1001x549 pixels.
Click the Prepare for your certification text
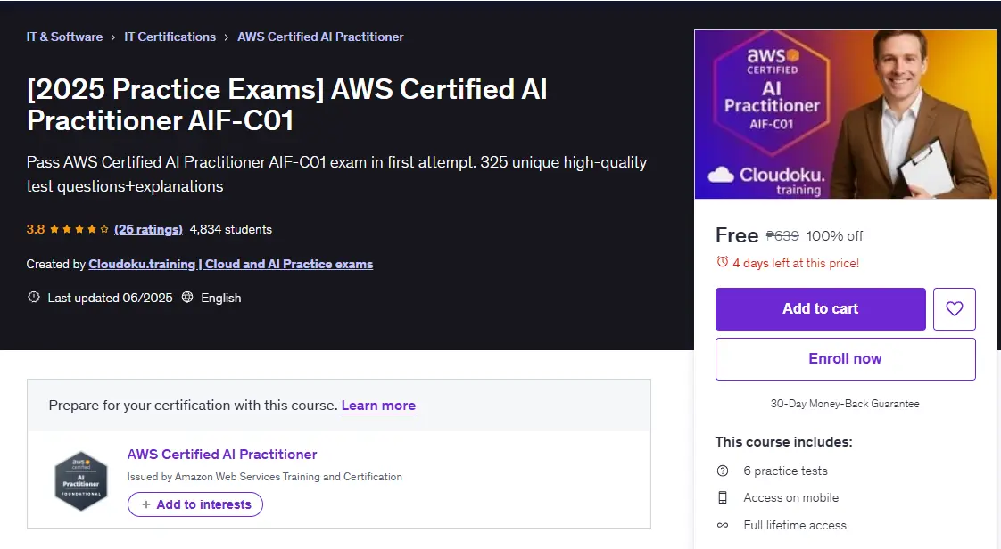coord(193,406)
